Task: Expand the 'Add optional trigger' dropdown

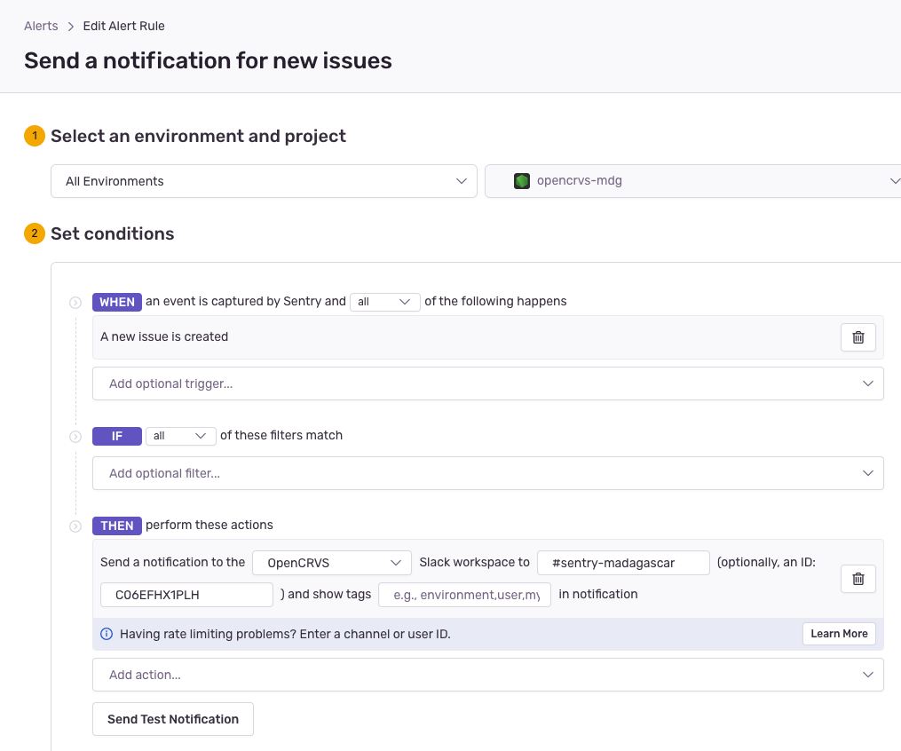Action: point(487,383)
